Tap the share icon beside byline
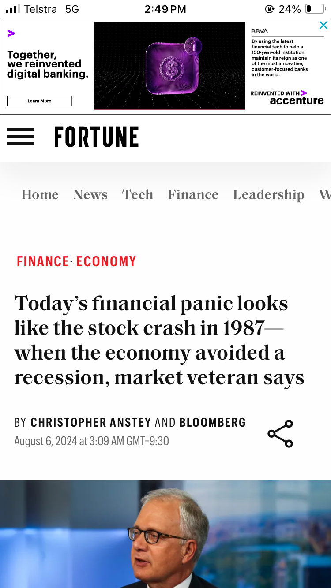 pyautogui.click(x=280, y=434)
